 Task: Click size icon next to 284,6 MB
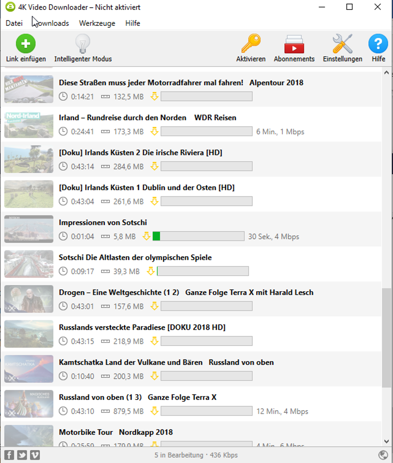pyautogui.click(x=105, y=166)
